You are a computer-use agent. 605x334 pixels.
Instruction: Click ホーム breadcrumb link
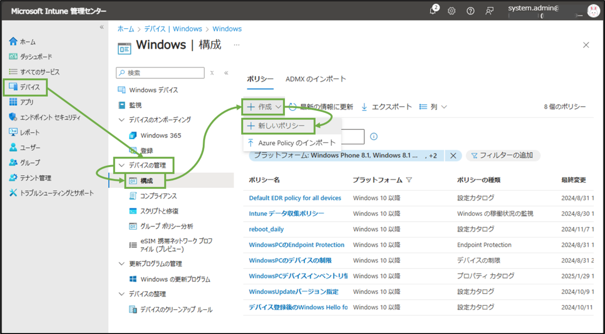click(x=126, y=29)
